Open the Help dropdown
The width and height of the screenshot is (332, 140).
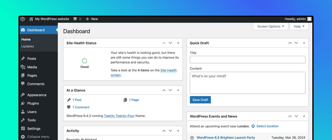point(299,26)
